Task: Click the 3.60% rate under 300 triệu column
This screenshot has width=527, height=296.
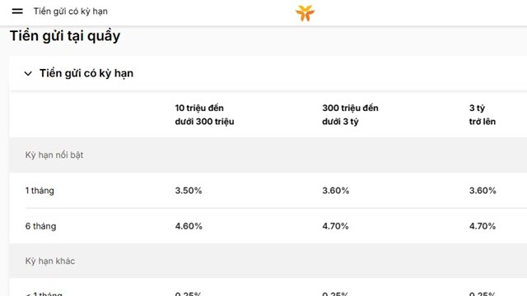Action: point(335,191)
